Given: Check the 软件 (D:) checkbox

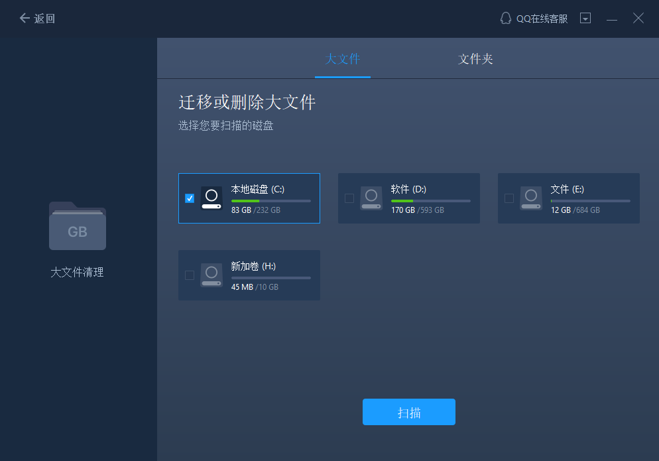Looking at the screenshot, I should [x=349, y=198].
